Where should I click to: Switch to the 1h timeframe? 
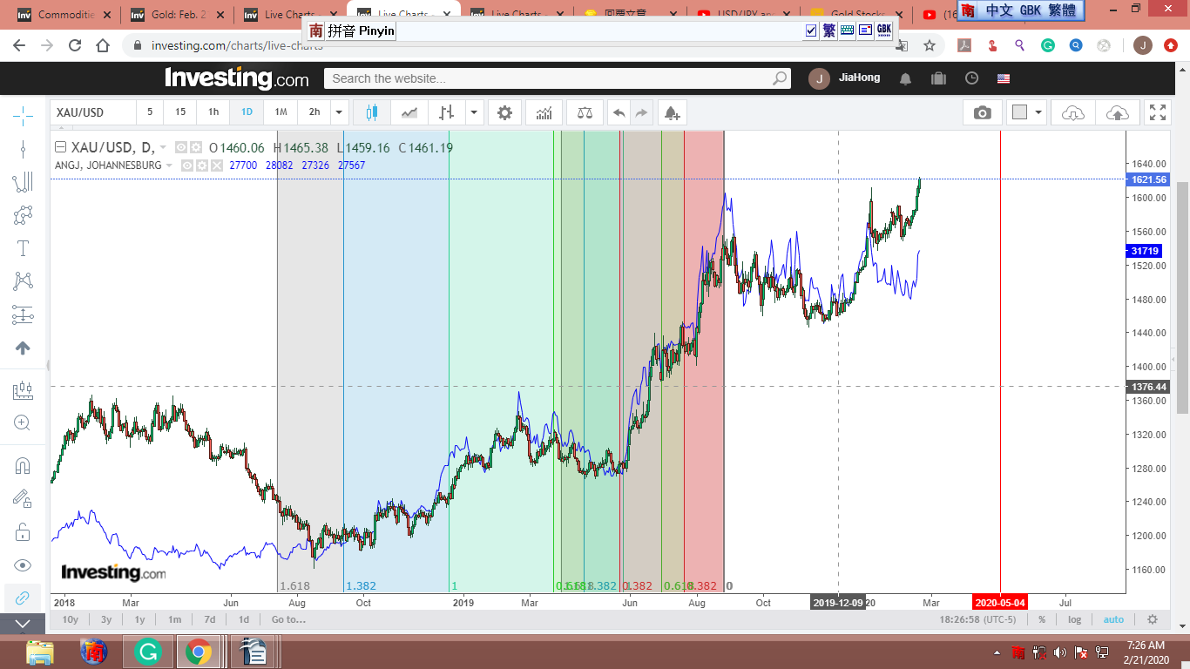[213, 112]
